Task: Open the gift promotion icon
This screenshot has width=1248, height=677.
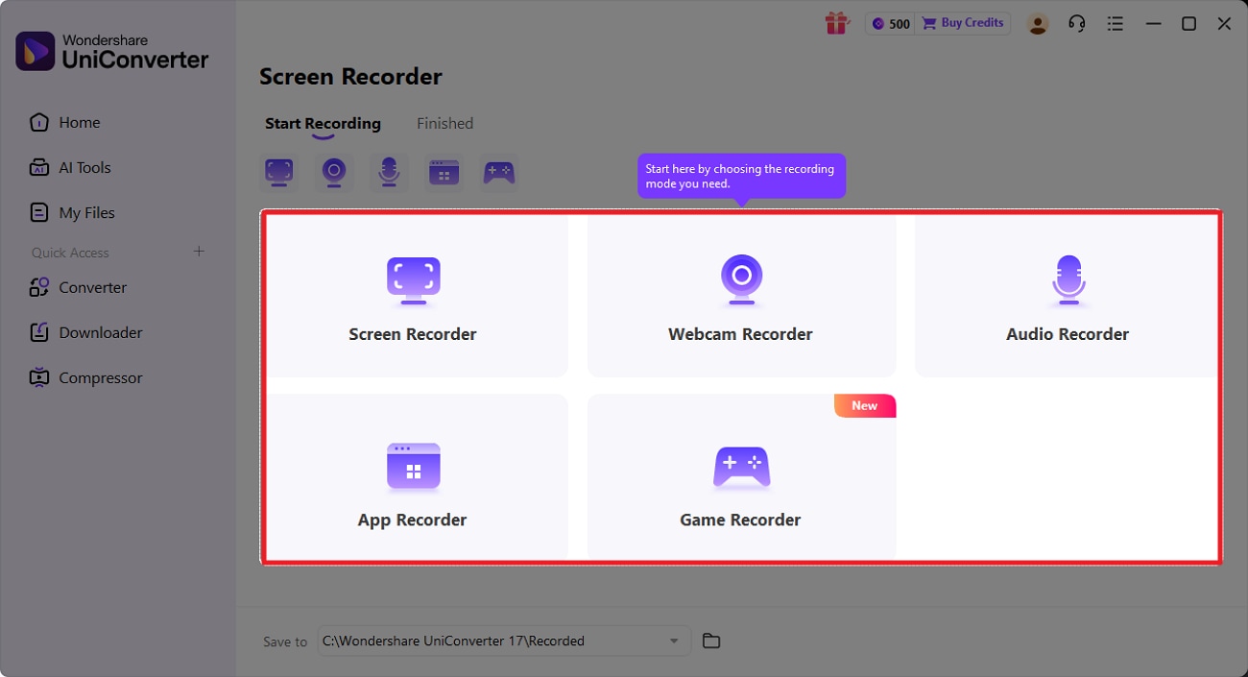Action: [836, 22]
